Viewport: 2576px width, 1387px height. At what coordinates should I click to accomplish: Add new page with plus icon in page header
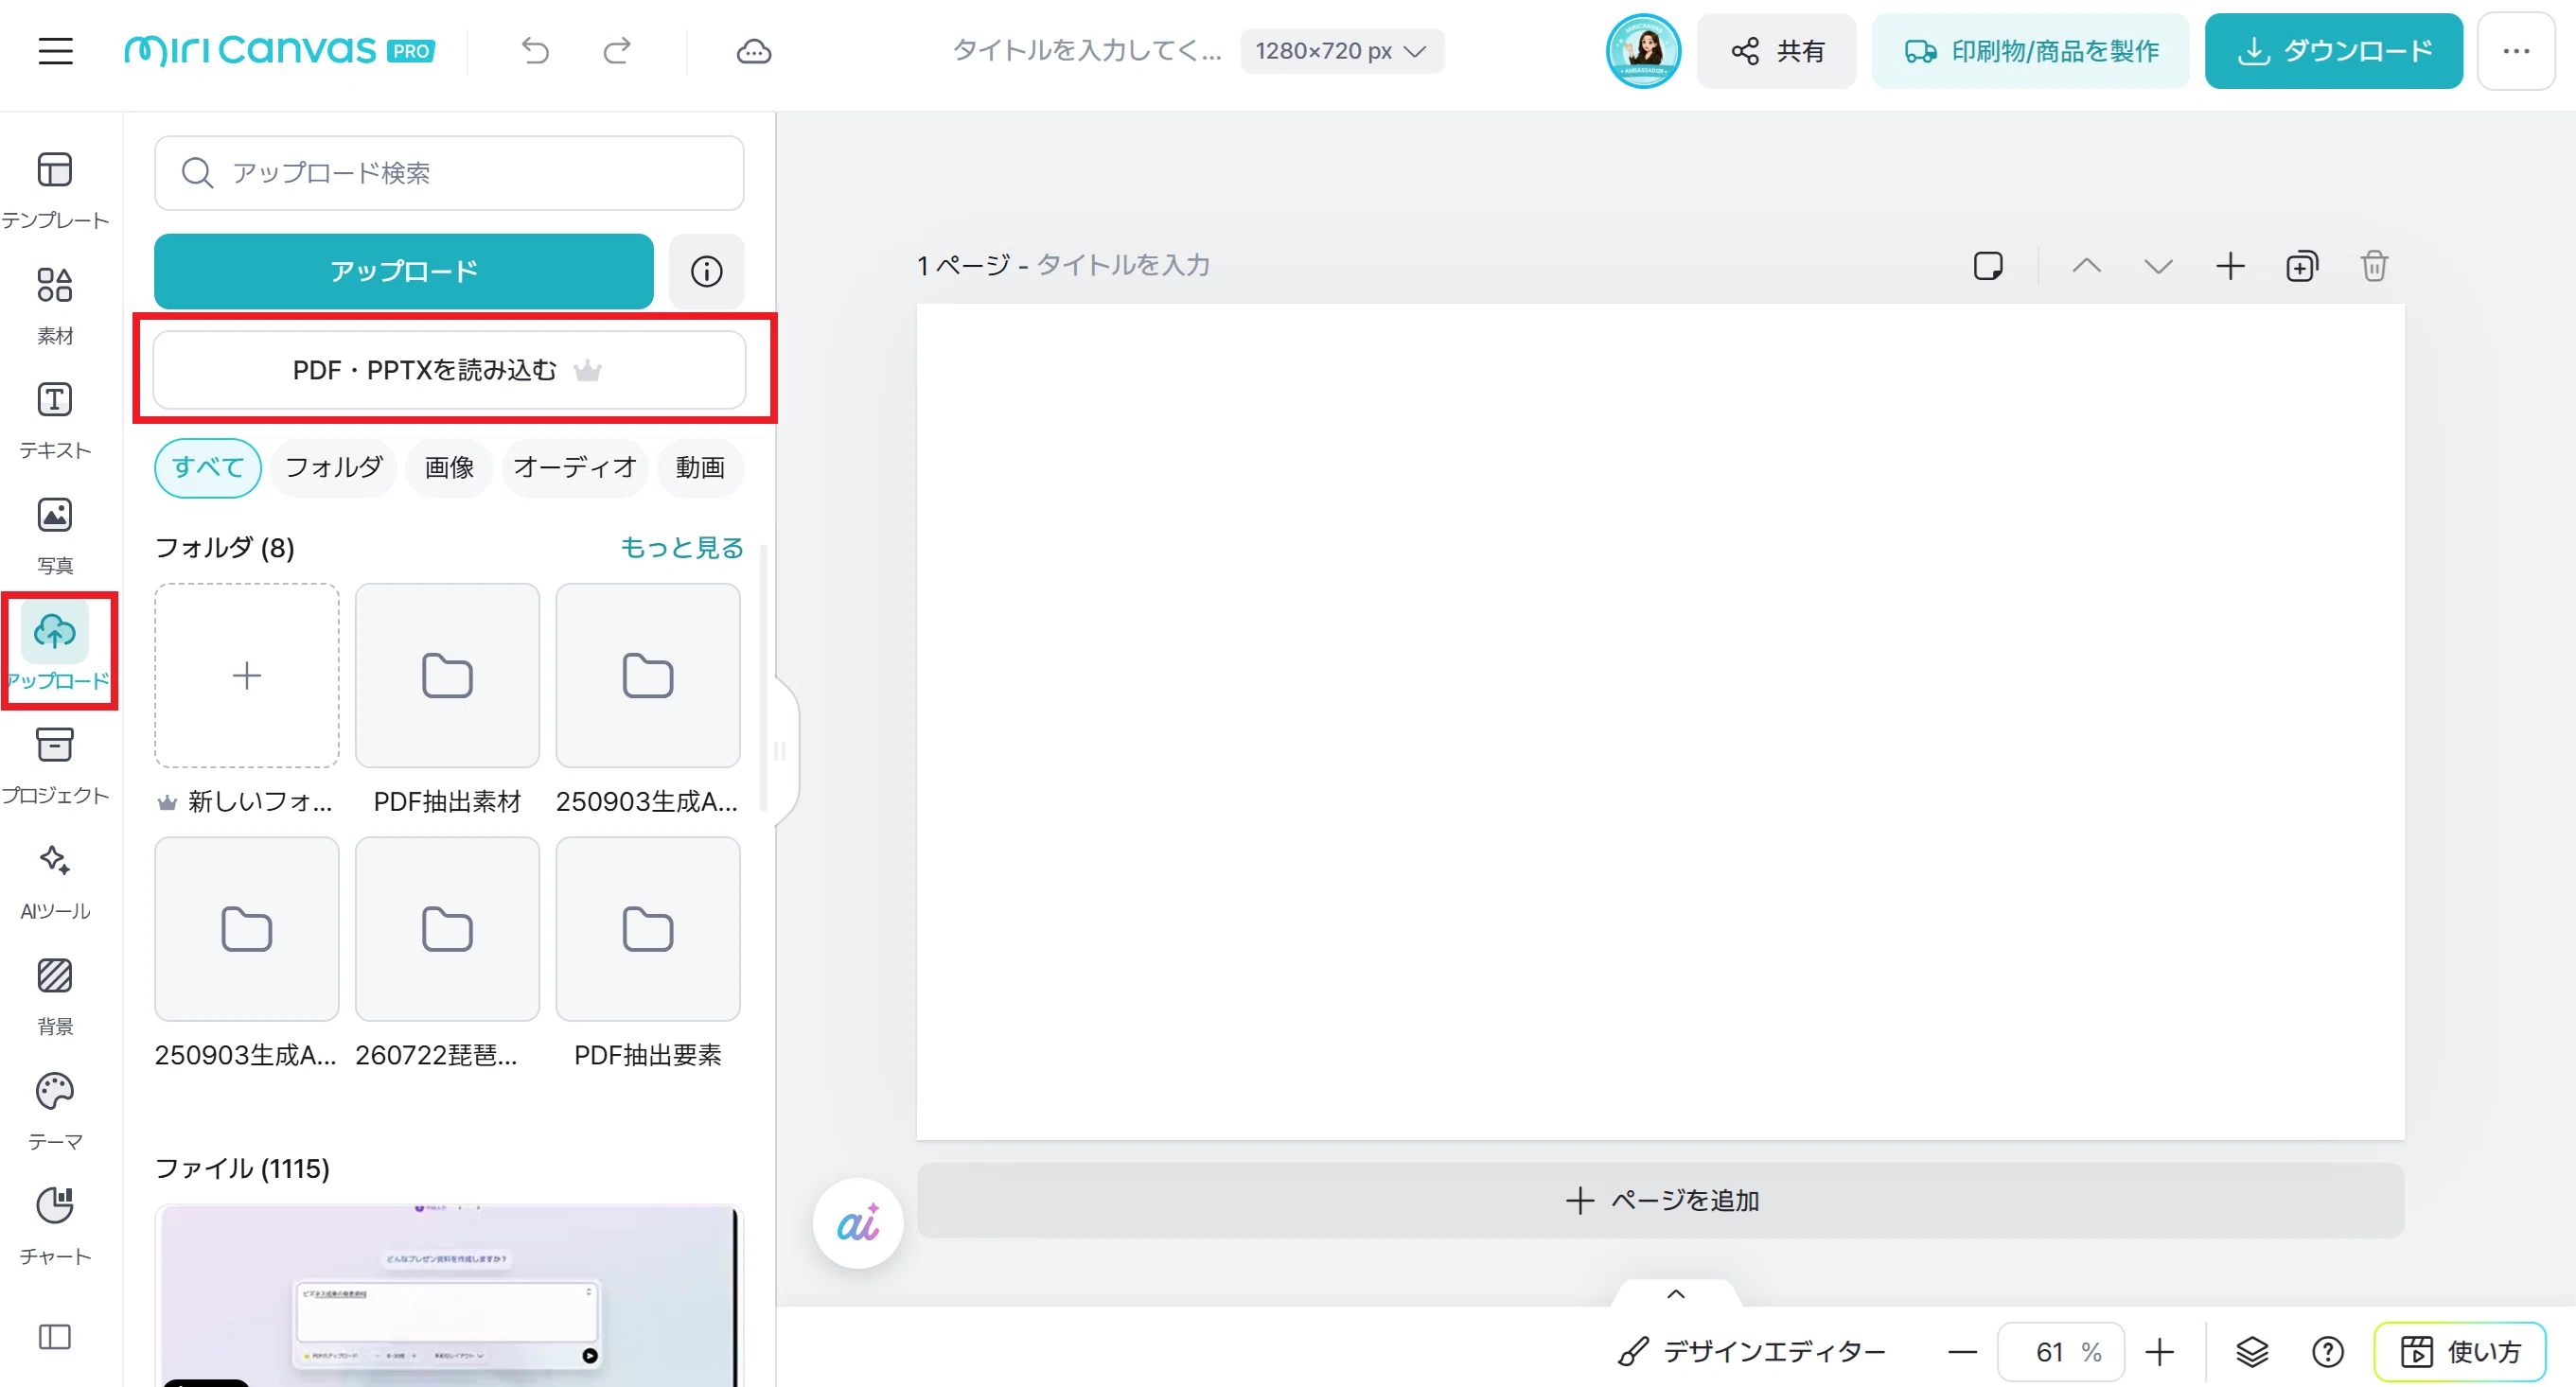2230,266
